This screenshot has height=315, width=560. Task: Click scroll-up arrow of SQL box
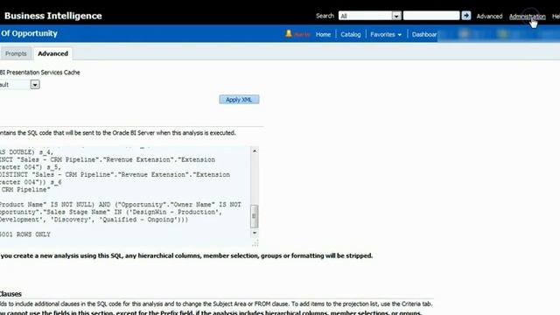[x=255, y=151]
